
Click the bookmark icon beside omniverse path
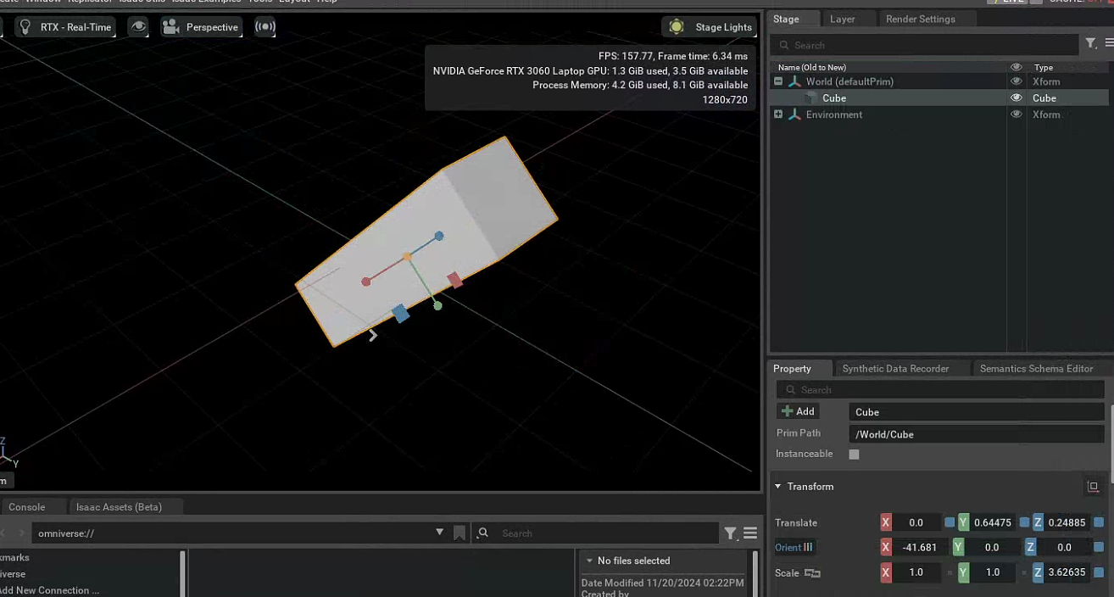pos(460,533)
